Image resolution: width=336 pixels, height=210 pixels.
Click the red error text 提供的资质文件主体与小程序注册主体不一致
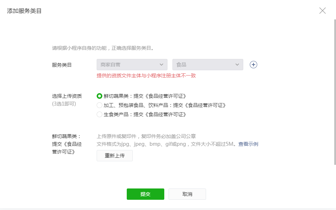146,76
